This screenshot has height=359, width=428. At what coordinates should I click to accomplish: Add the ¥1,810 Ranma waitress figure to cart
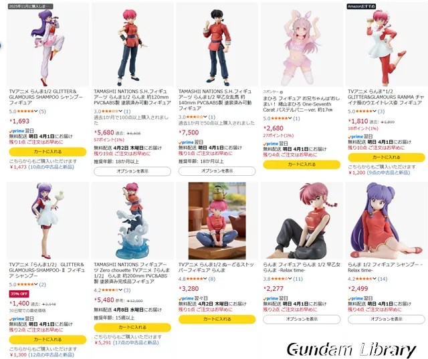pyautogui.click(x=387, y=157)
